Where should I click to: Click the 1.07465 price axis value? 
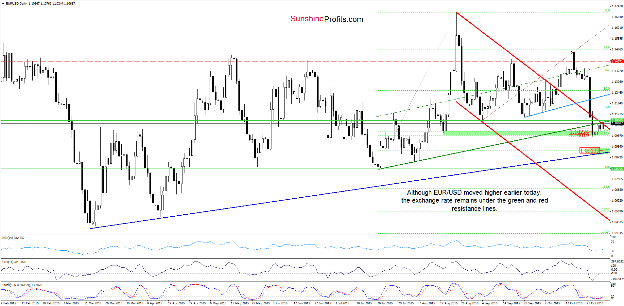[617, 179]
